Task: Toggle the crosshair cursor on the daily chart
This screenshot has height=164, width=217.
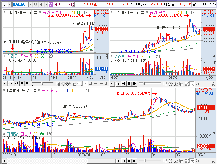Action: point(192,161)
